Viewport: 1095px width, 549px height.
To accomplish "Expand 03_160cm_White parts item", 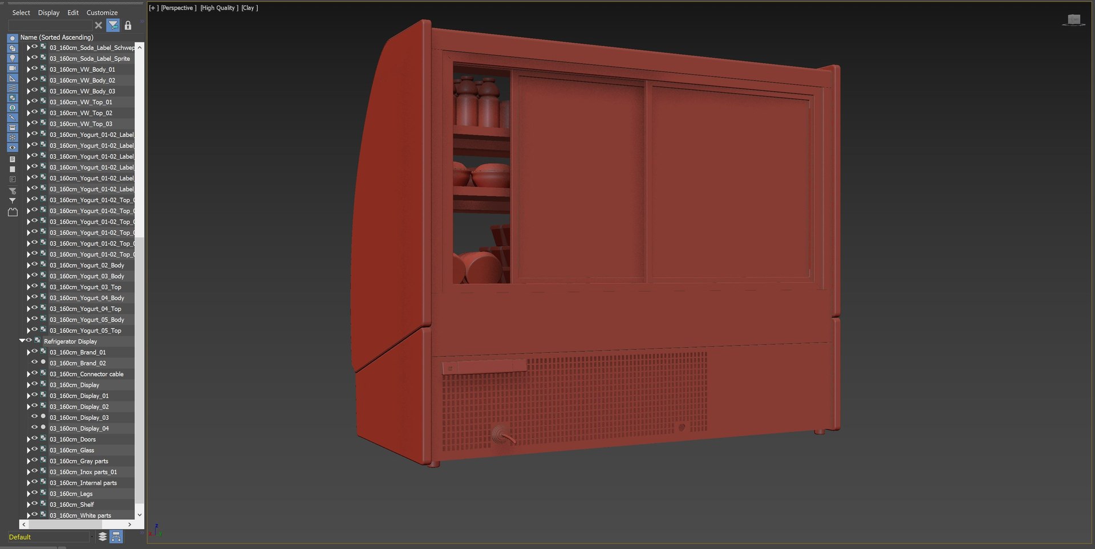I will (x=28, y=515).
